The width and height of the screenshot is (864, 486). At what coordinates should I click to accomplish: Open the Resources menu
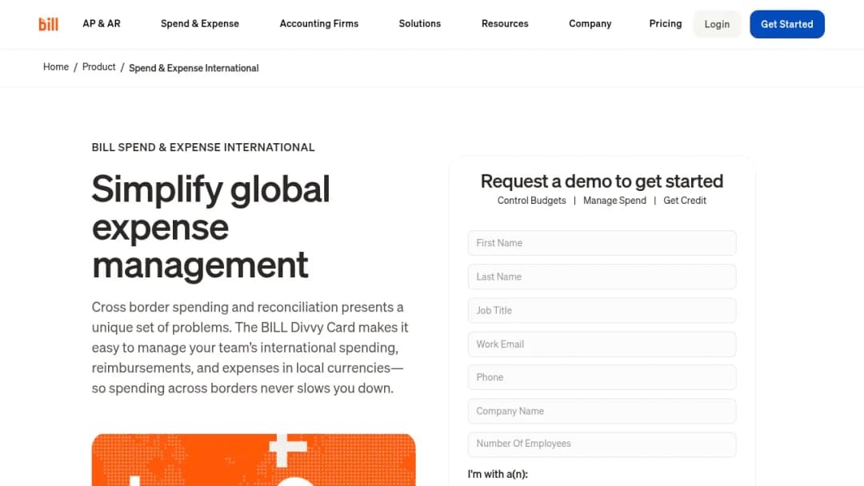tap(505, 24)
